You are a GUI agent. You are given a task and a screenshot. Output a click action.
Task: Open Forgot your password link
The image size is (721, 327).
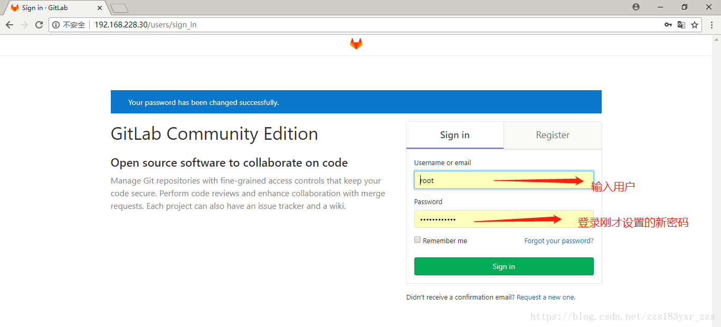tap(559, 241)
